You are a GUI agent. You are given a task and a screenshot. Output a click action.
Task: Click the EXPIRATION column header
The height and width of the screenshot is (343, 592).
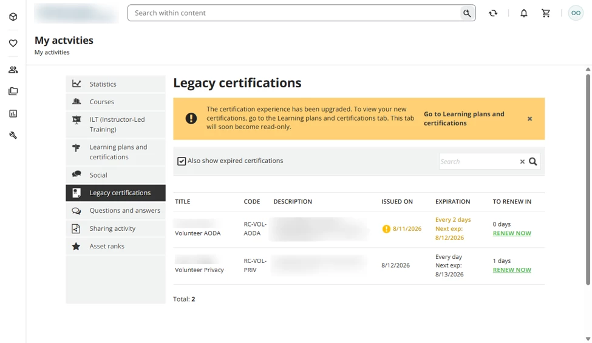click(453, 202)
